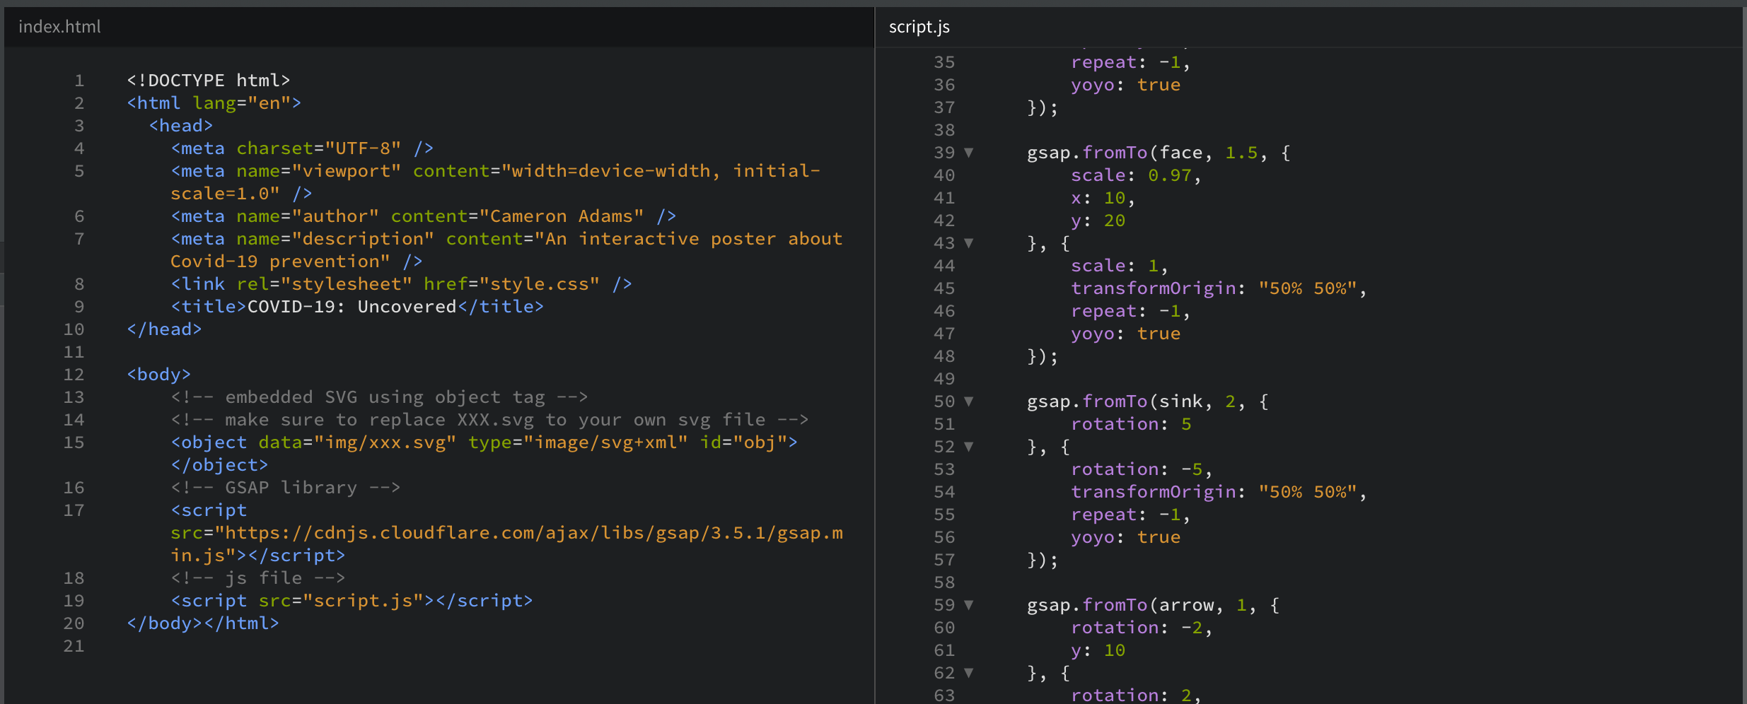Image resolution: width=1747 pixels, height=704 pixels.
Task: Click the divider between the two editor panes
Action: [875, 353]
